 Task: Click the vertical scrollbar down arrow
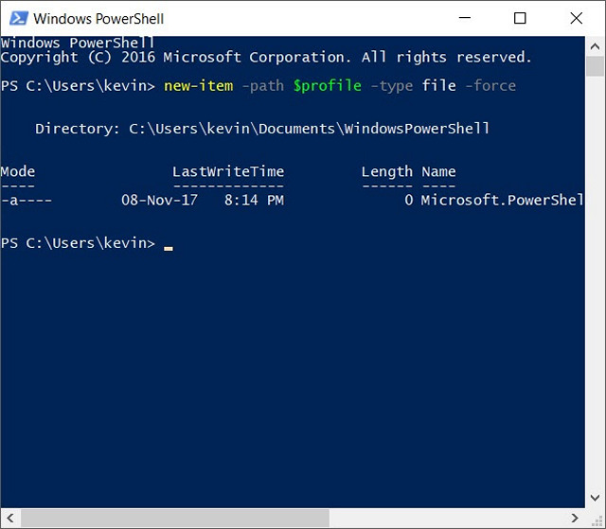pos(595,501)
